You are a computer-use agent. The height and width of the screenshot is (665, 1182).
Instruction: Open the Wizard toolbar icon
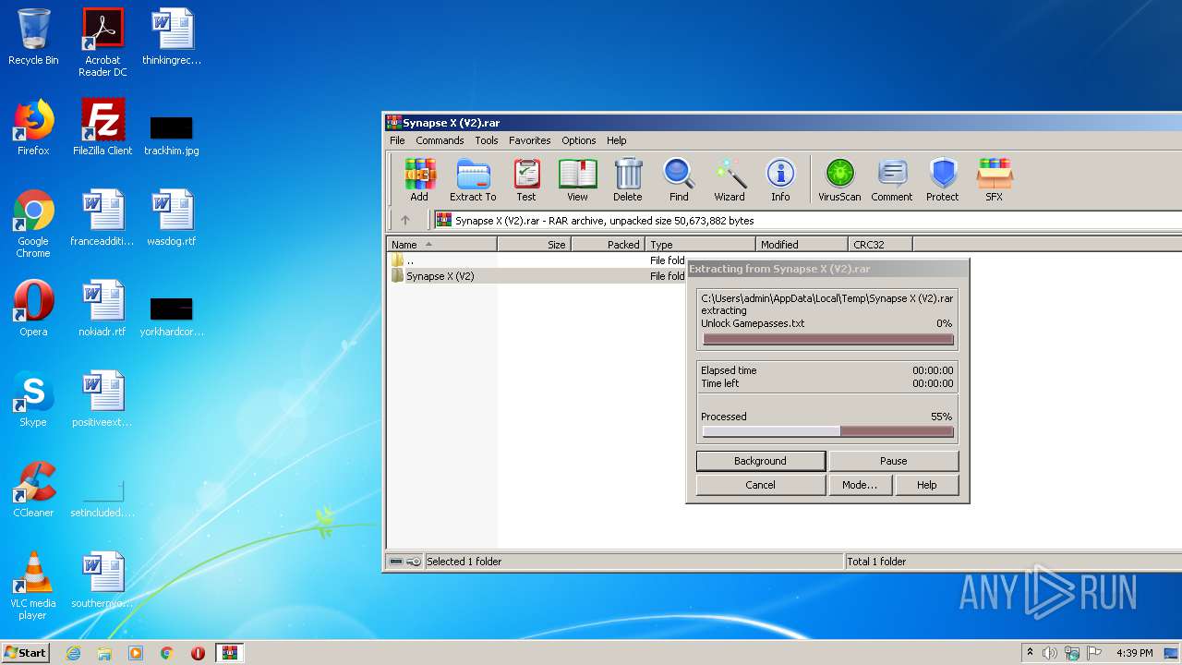tap(730, 179)
